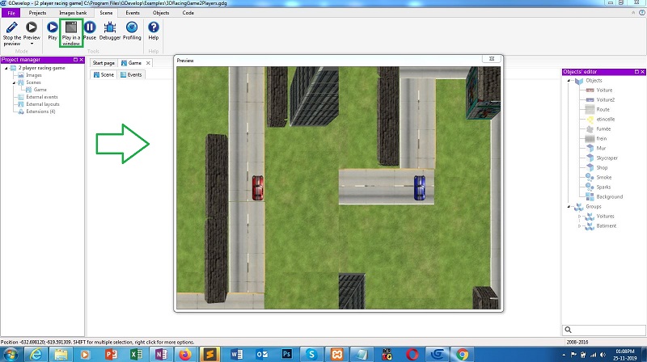The image size is (647, 362).
Task: Open the Windows Start menu
Action: point(11,354)
